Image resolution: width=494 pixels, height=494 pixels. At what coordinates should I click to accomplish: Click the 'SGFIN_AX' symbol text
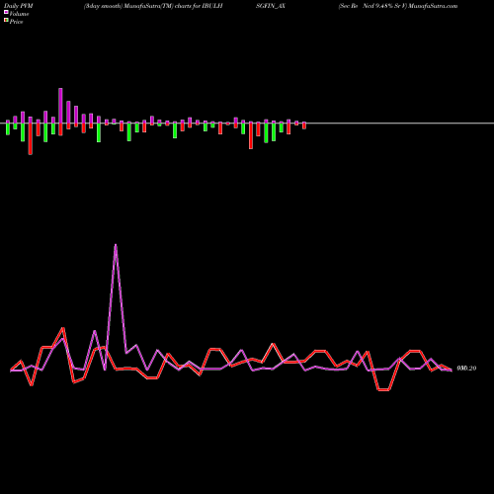coord(271,6)
